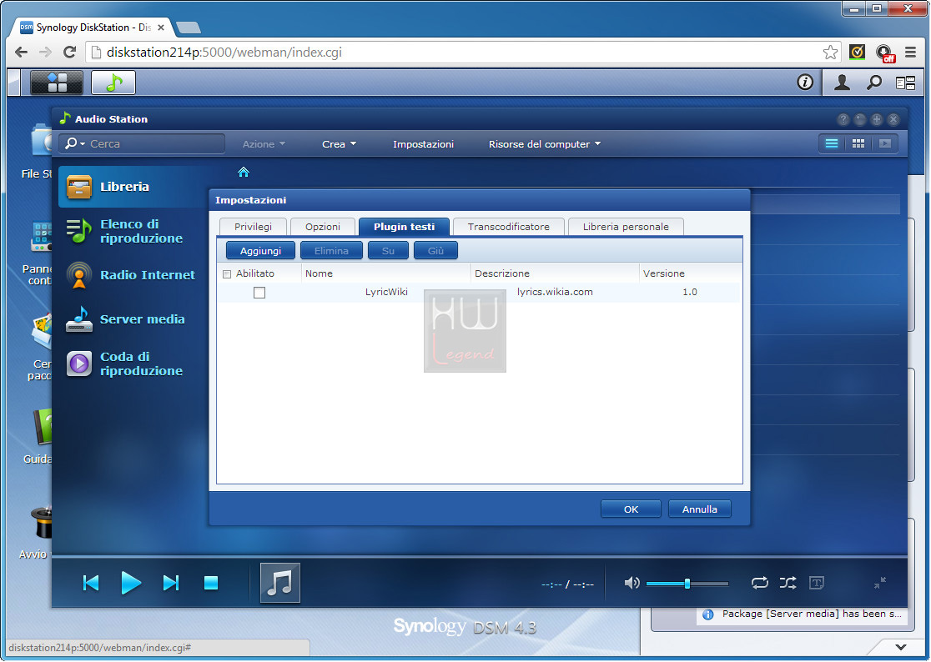
Task: Open Radio Internet in the sidebar
Action: (x=133, y=275)
